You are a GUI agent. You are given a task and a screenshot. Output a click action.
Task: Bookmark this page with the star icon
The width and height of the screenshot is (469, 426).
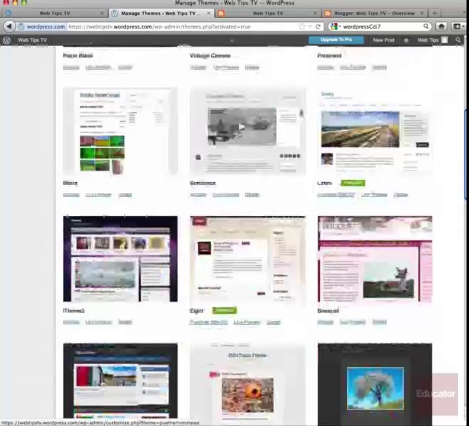pyautogui.click(x=302, y=27)
